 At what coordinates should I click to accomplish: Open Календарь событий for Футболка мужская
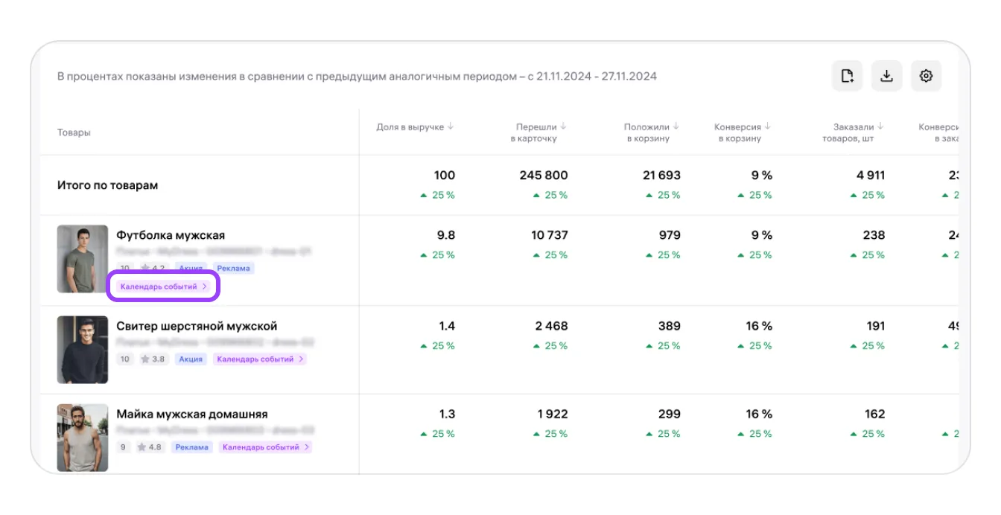coord(163,287)
